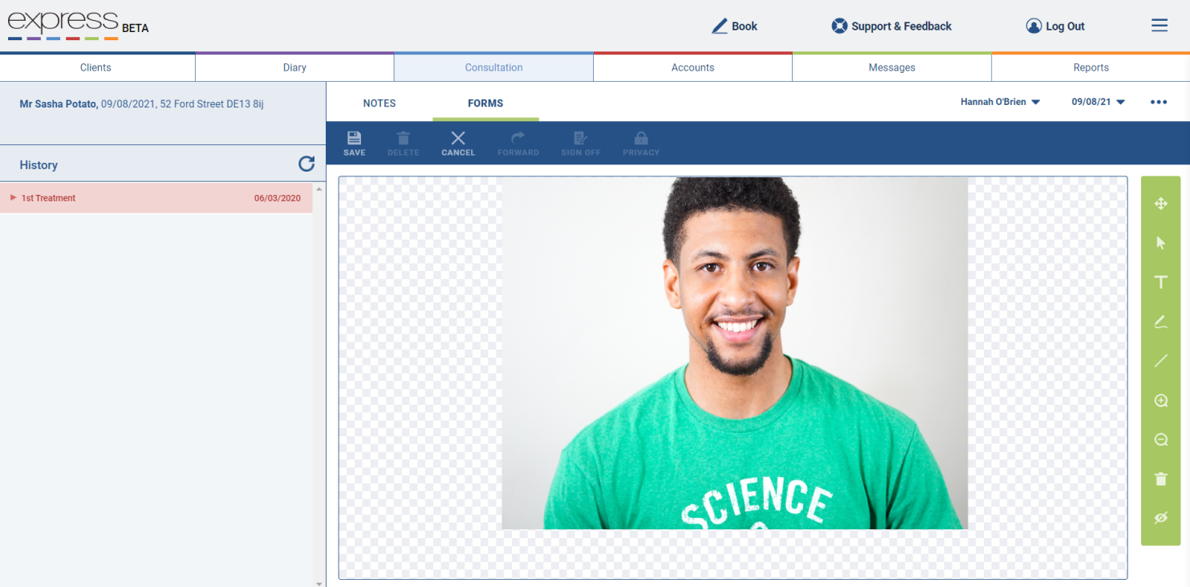Save the form with the Save icon
The width and height of the screenshot is (1190, 587).
click(x=354, y=143)
